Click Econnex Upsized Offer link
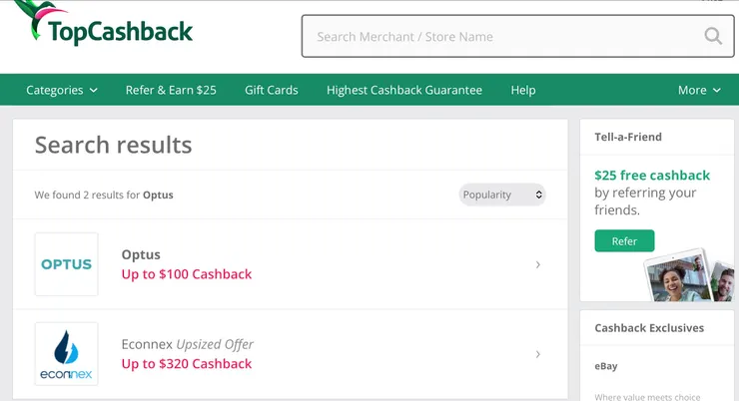The height and width of the screenshot is (401, 739). point(188,344)
